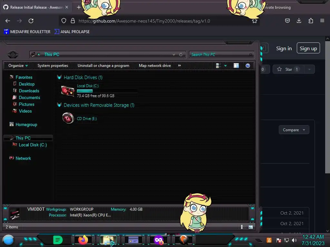Select Local Disk (C:) in navigation tree
Viewport: 330px width, 247px height.
33,145
